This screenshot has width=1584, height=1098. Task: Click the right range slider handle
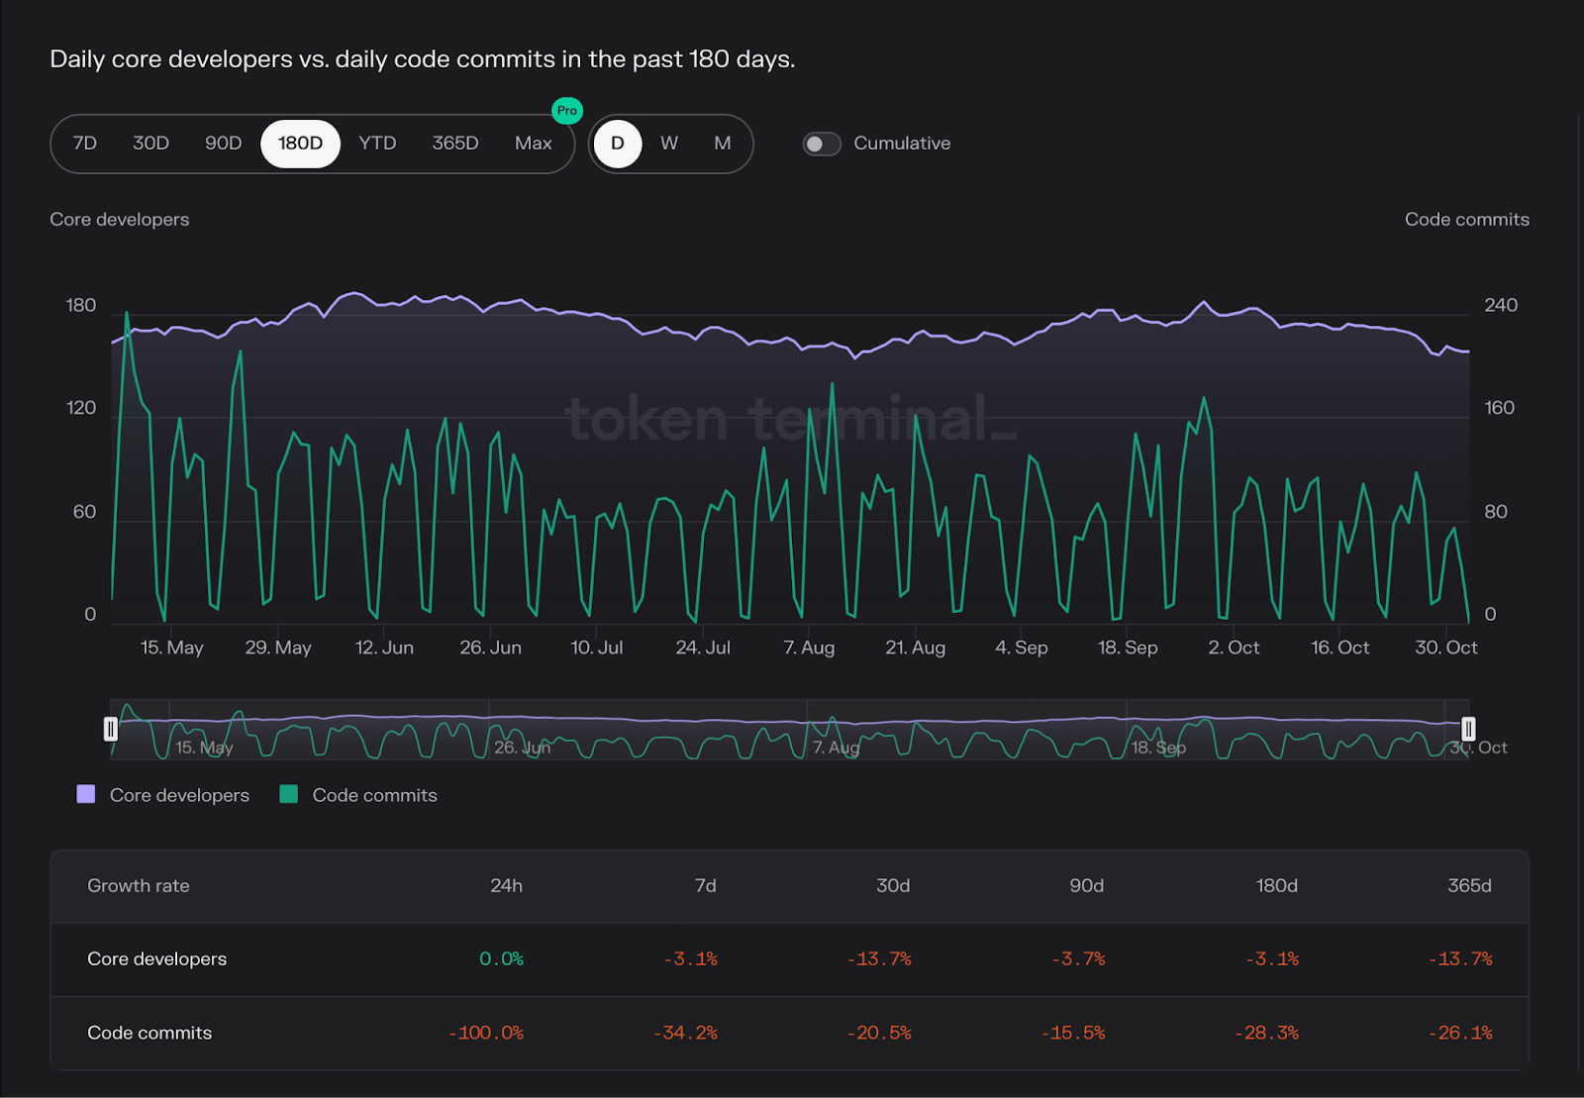pyautogui.click(x=1468, y=730)
